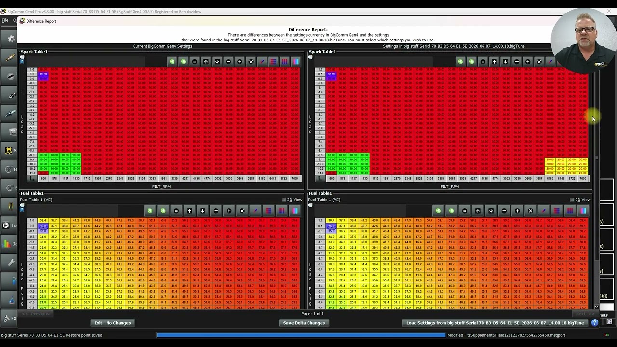
Task: Click horizontal-stripes icon in current Spark Table1 toolbar
Action: [x=273, y=62]
